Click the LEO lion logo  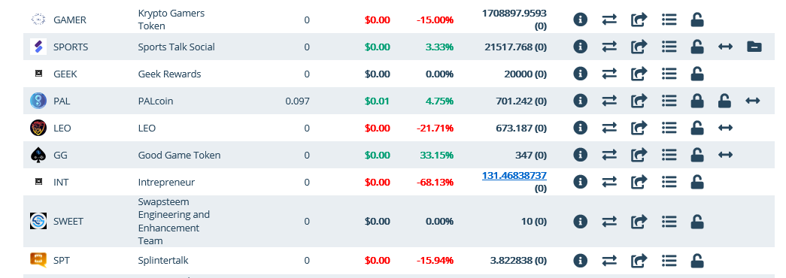pyautogui.click(x=38, y=128)
